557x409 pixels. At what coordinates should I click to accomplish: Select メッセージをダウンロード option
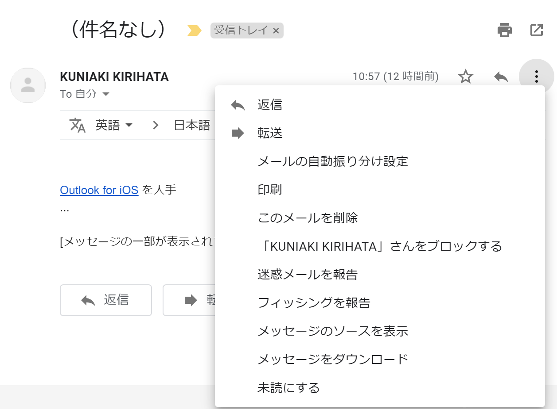333,359
